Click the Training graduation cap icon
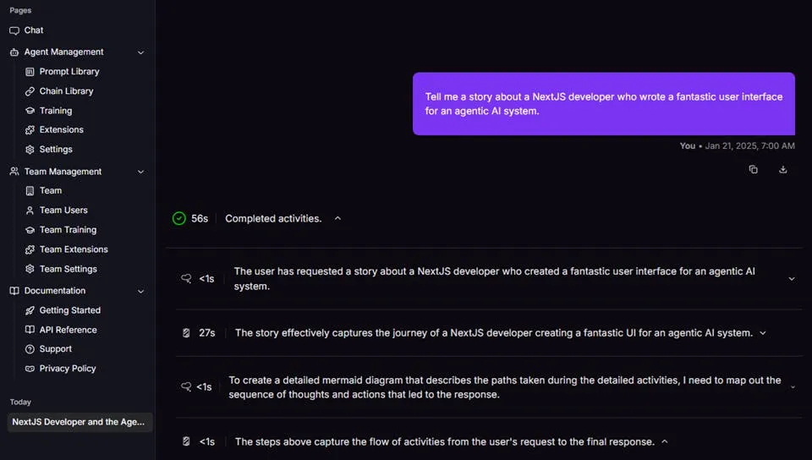Screen dimensions: 812x460 click(30, 111)
